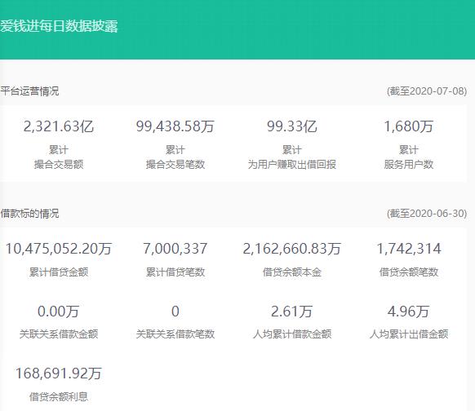
Task: Click the 截至2020-07-08 date label
Action: [427, 91]
